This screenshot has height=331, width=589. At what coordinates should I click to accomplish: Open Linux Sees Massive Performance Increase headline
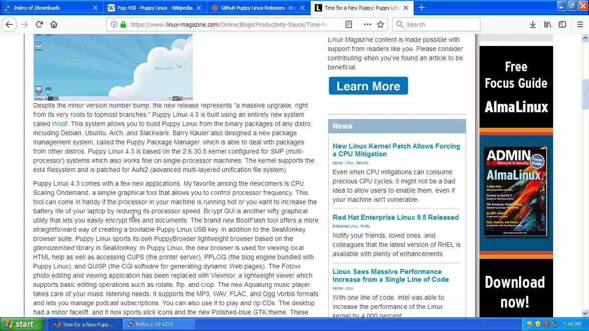pyautogui.click(x=391, y=275)
